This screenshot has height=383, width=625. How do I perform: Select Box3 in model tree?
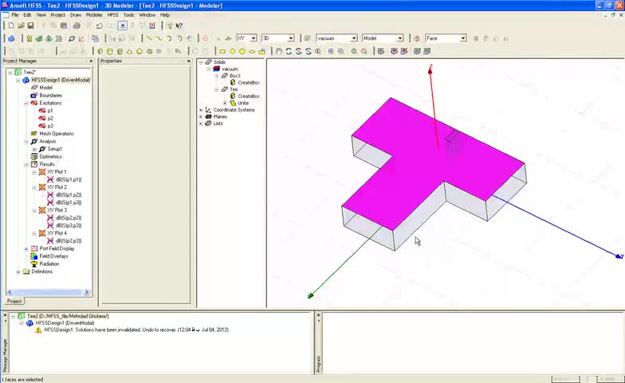234,76
